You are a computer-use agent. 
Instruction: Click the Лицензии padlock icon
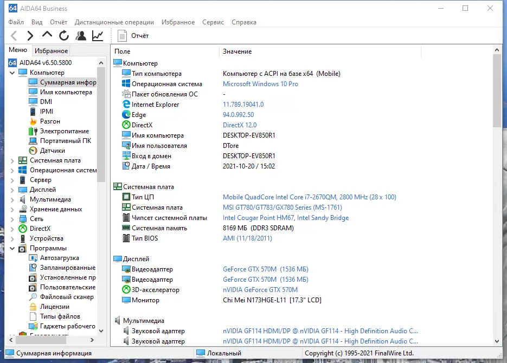pos(34,306)
